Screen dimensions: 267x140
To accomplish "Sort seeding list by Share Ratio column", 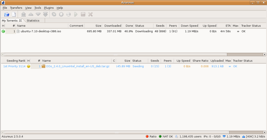I will coord(200,61).
